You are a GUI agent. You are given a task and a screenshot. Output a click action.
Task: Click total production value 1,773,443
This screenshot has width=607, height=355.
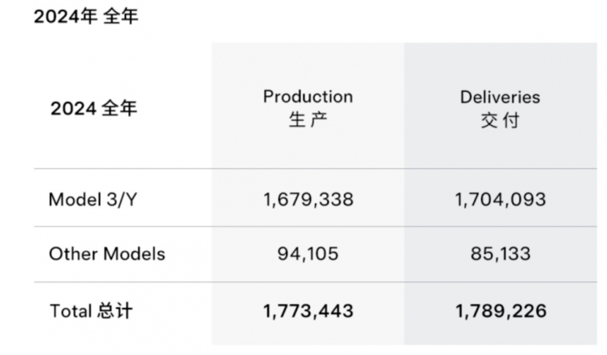pos(308,311)
